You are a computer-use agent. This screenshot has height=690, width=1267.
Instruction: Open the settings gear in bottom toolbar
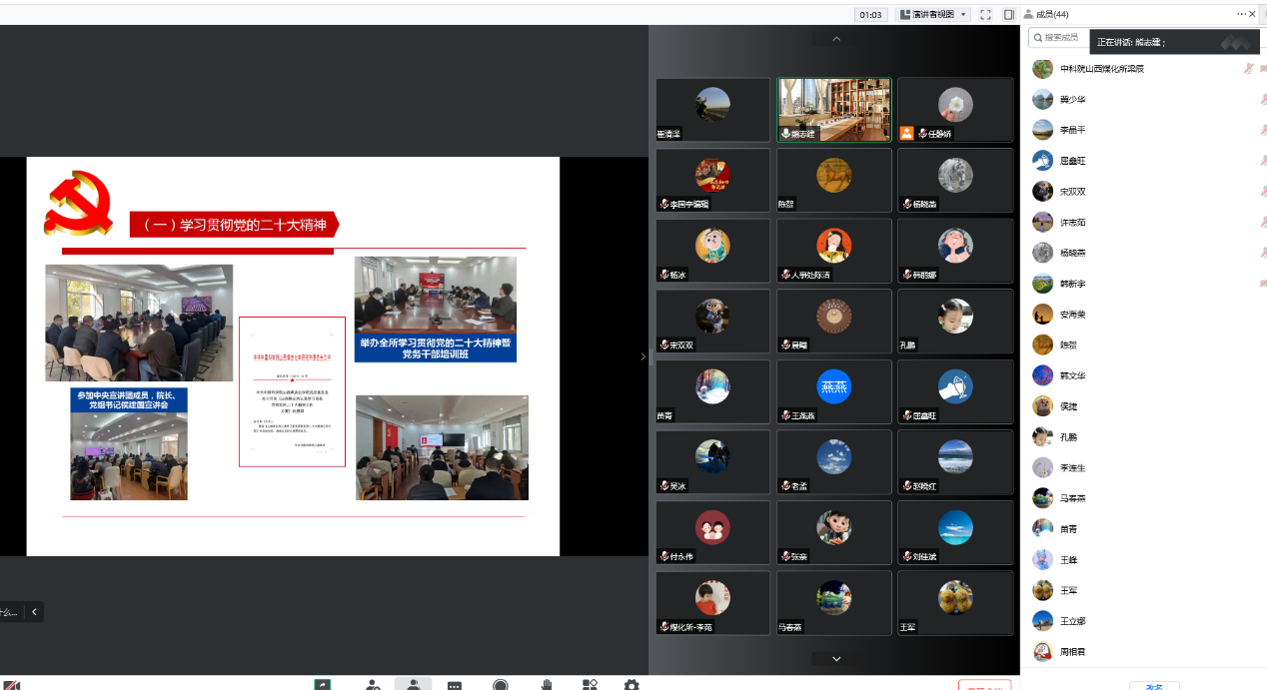632,685
